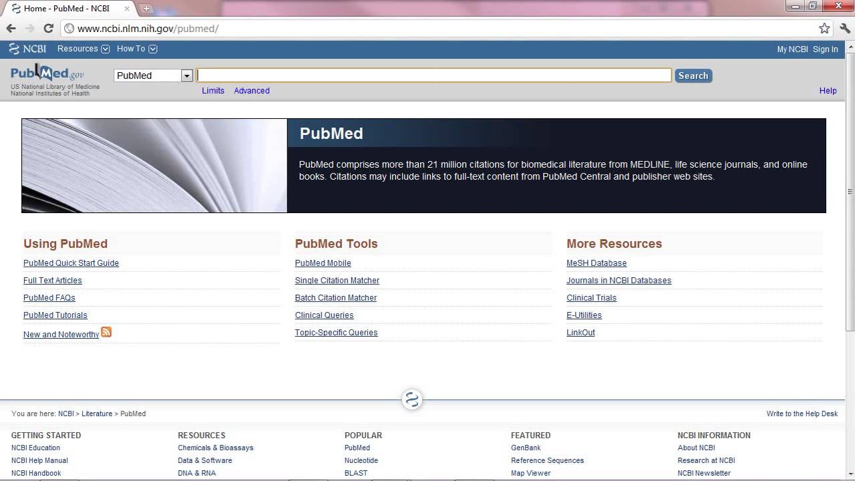Open Topic-Specific Queries
Screen dimensions: 855x481
pyautogui.click(x=337, y=333)
